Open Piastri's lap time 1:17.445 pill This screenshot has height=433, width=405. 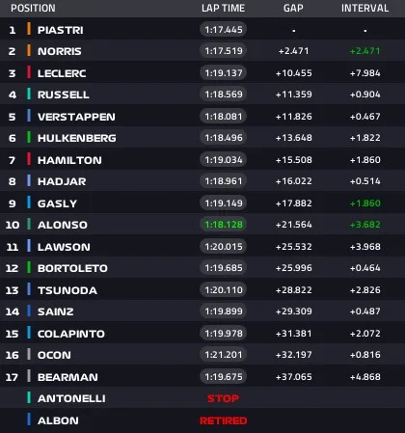pyautogui.click(x=224, y=30)
